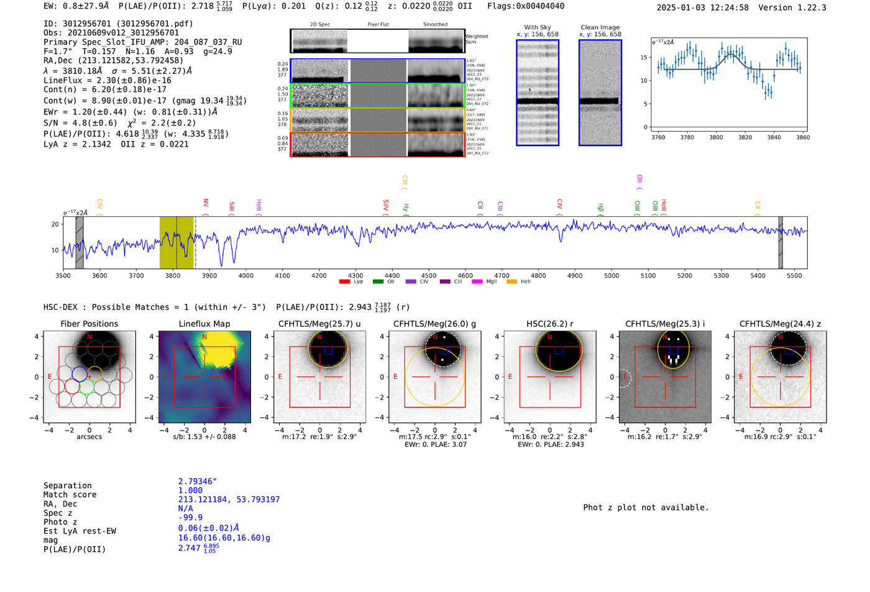Click the timestamp 2025-01-03 12:24:58
The width and height of the screenshot is (870, 592).
(x=702, y=7)
